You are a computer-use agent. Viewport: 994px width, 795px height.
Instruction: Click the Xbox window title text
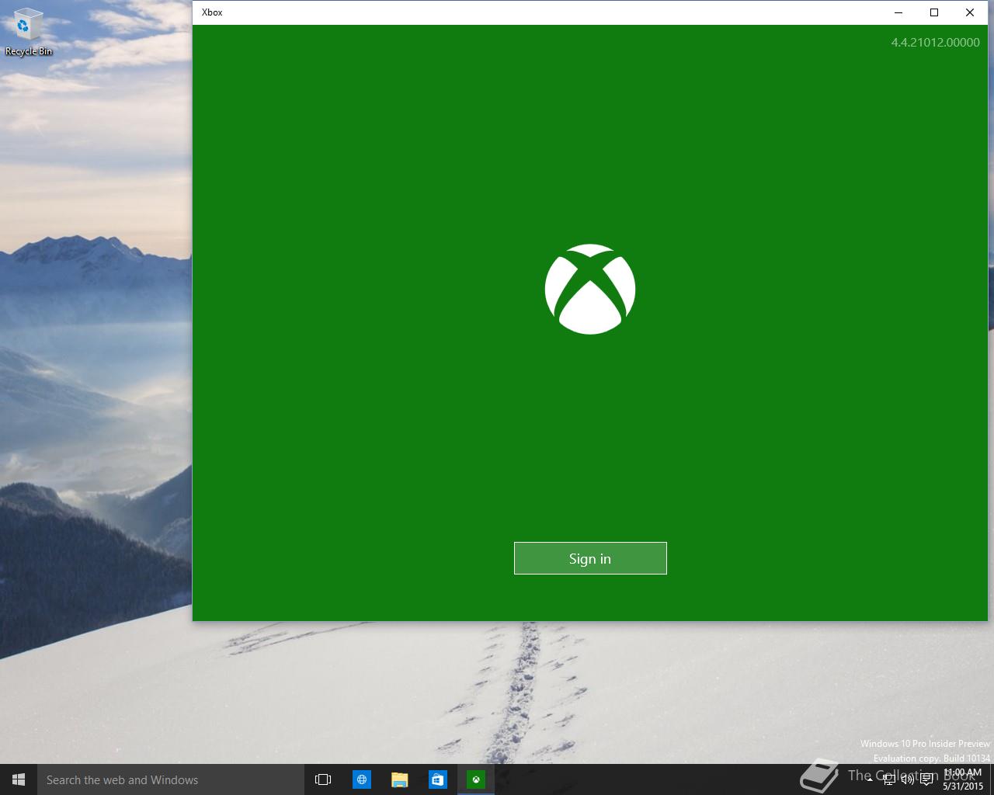[x=212, y=12]
